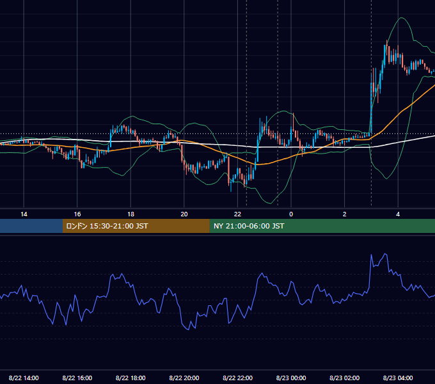Click hour label 4 on price chart axis
Viewport: 435px width, 384px height.
coord(398,214)
